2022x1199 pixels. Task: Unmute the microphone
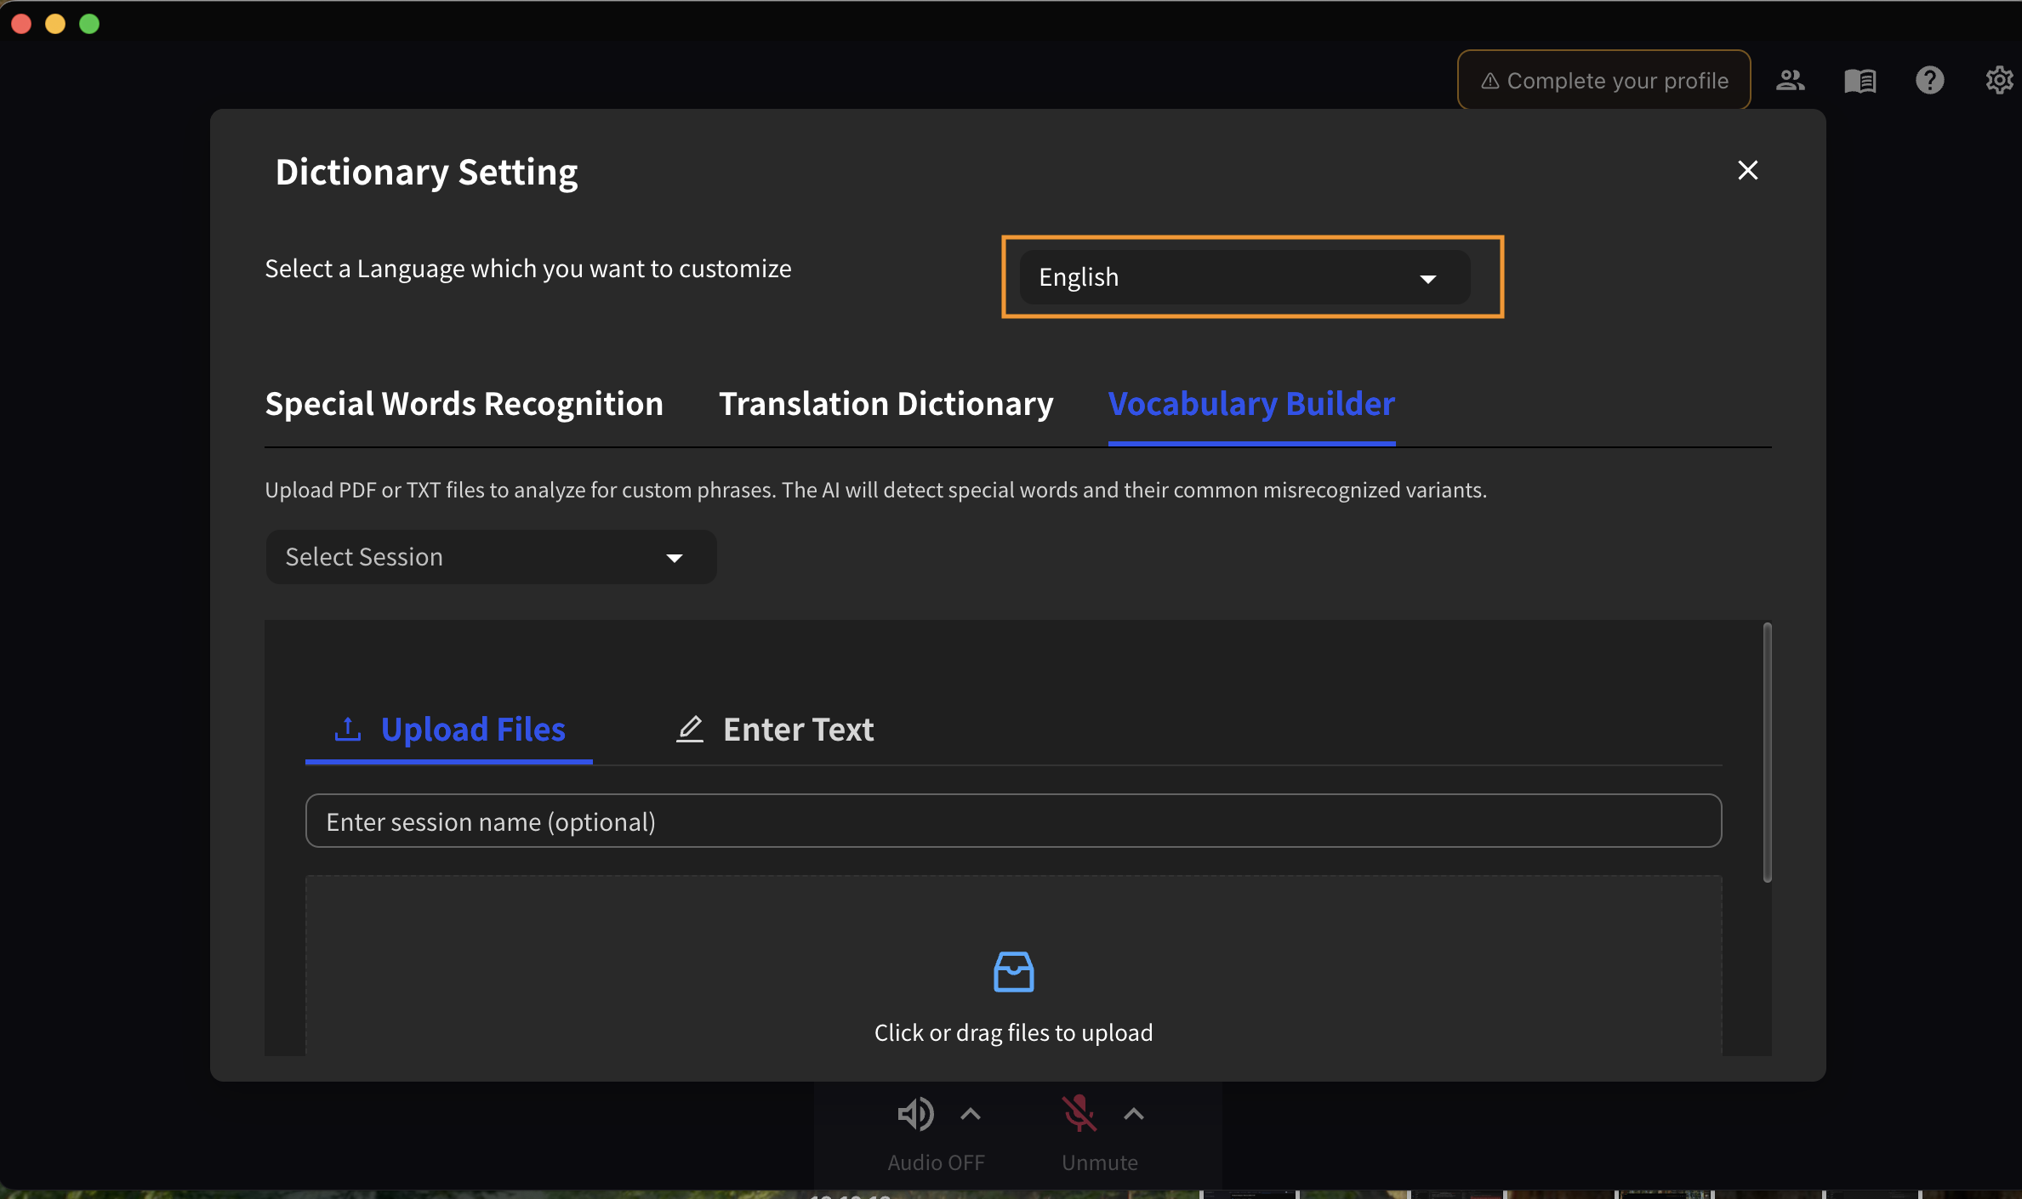(x=1079, y=1114)
